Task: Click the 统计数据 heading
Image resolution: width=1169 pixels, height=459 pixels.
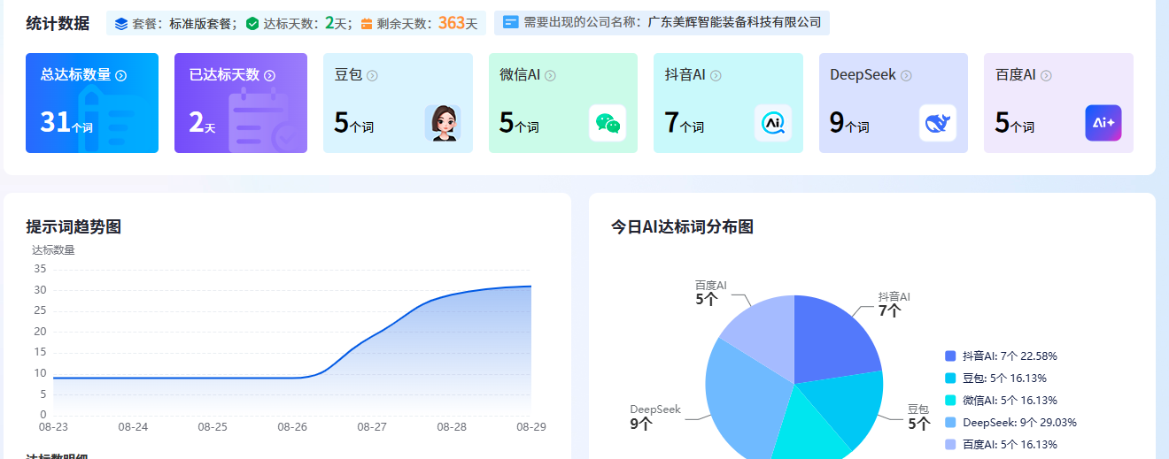Action: [x=58, y=24]
